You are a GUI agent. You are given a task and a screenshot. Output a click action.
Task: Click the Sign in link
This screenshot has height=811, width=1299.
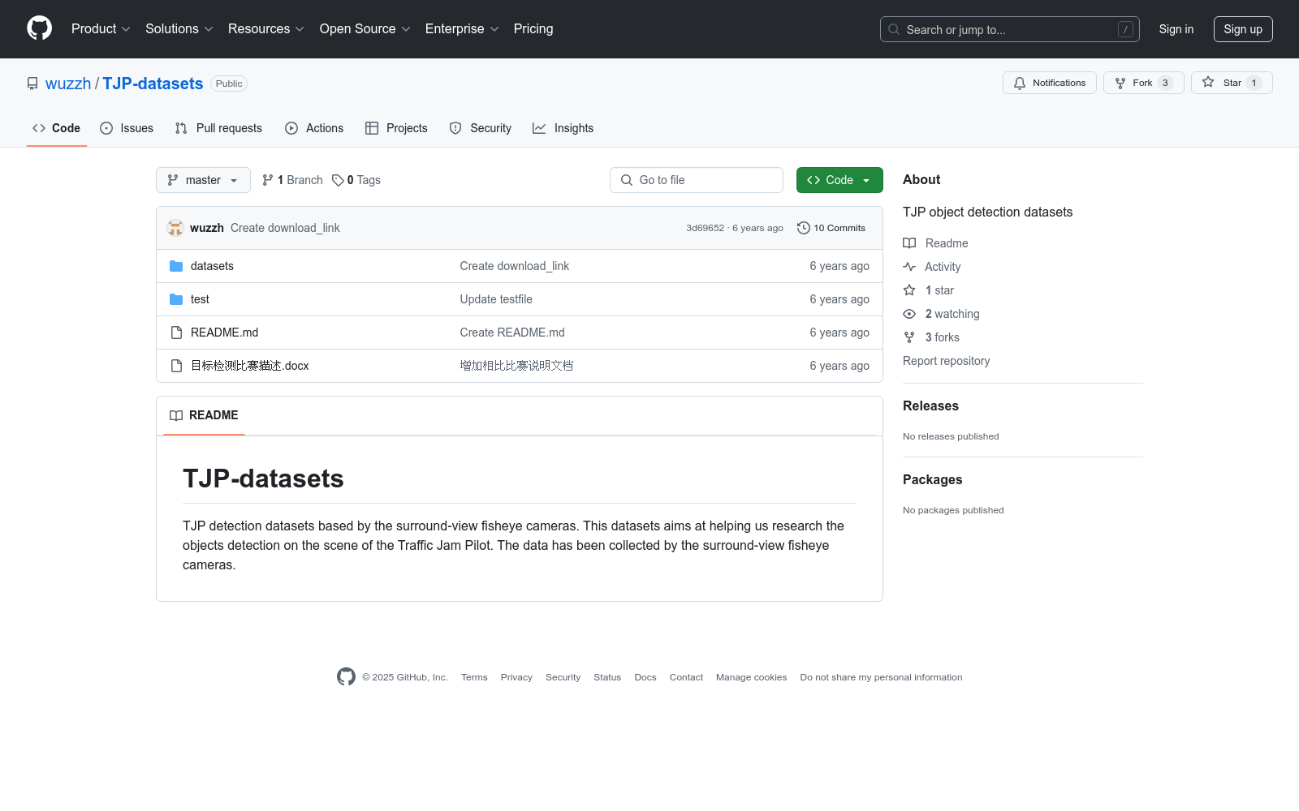coord(1176,29)
